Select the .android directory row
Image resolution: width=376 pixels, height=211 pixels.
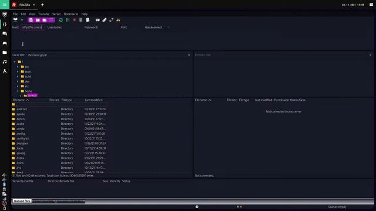pyautogui.click(x=59, y=109)
